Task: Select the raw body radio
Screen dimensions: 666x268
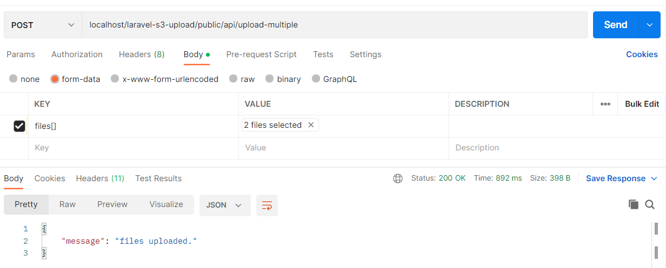Action: coord(234,79)
